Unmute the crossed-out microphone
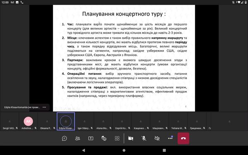The width and height of the screenshot is (248, 155). coord(144,138)
